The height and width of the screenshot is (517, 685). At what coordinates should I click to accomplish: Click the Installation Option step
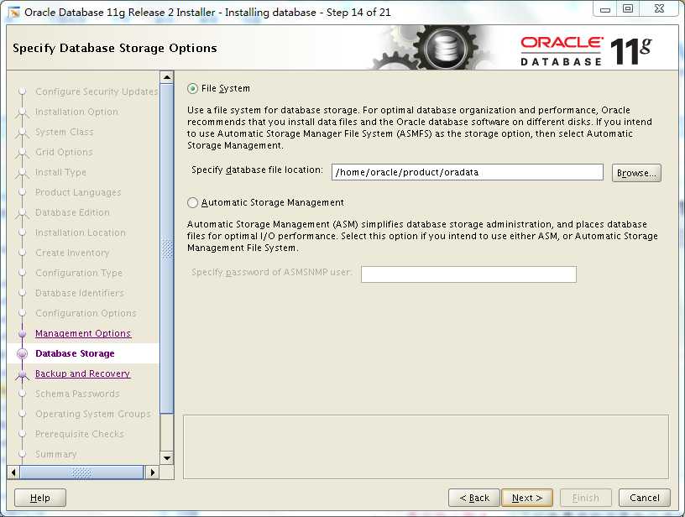(x=76, y=112)
